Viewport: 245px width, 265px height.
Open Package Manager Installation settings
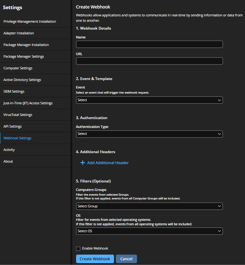tap(26, 45)
